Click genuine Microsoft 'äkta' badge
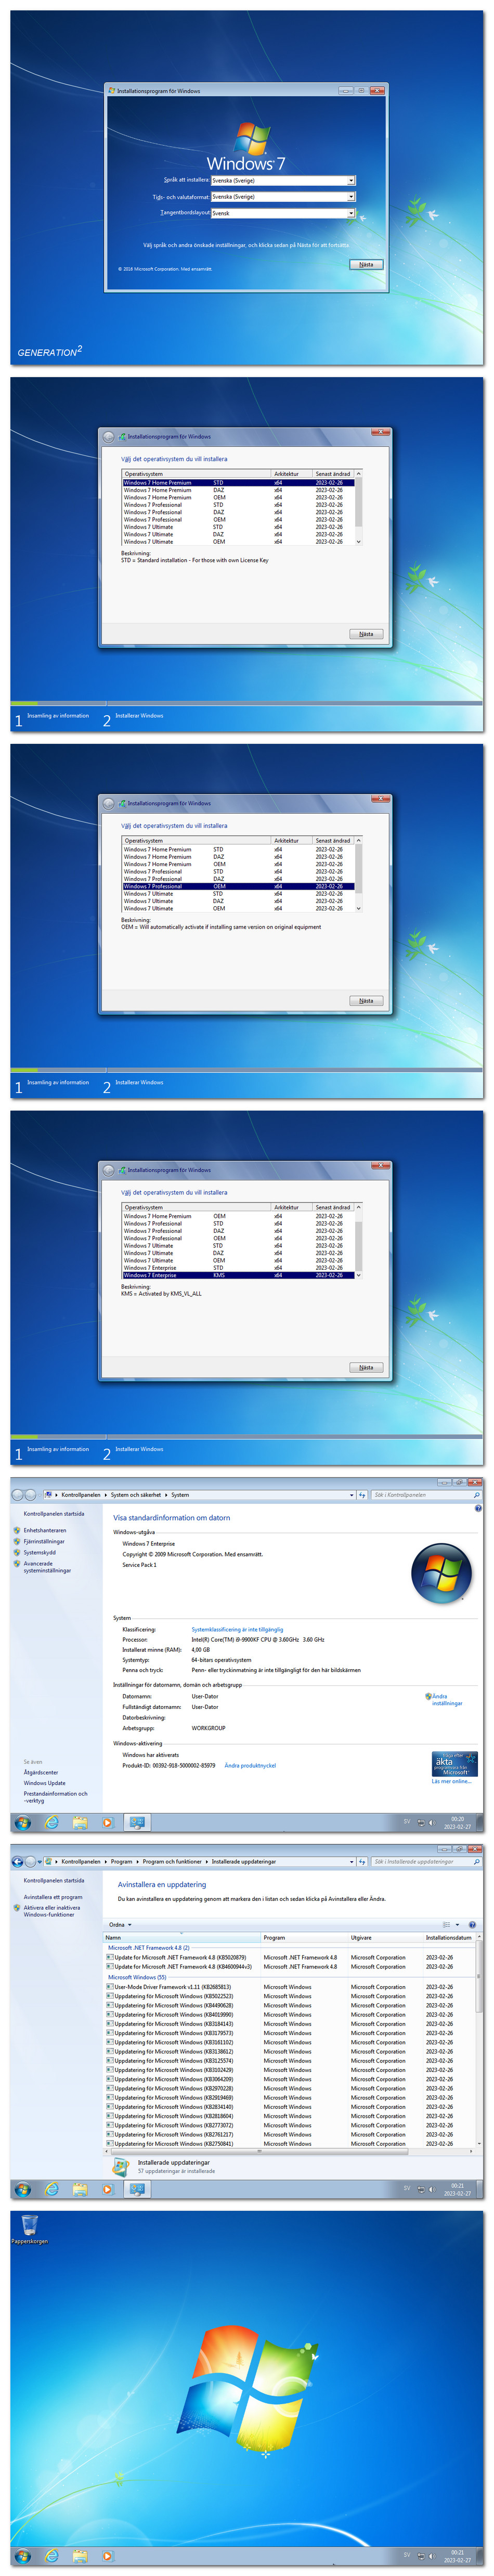This screenshot has height=2576, width=494. [454, 1763]
